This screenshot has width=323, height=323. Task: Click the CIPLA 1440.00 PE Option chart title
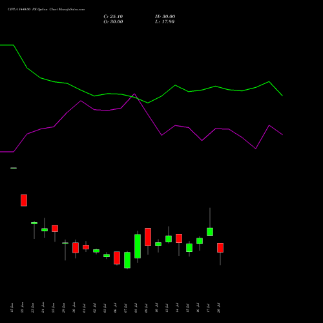tap(47, 10)
